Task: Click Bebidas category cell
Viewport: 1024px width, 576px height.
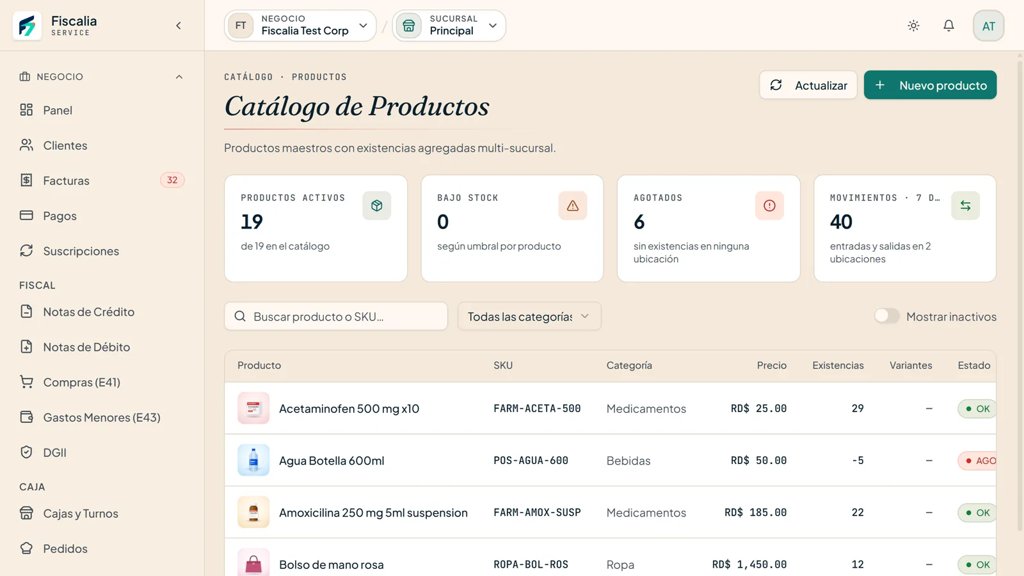Action: [628, 461]
